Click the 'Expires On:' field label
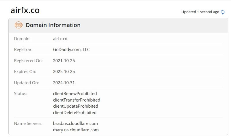This screenshot has width=231, height=138. click(x=25, y=71)
